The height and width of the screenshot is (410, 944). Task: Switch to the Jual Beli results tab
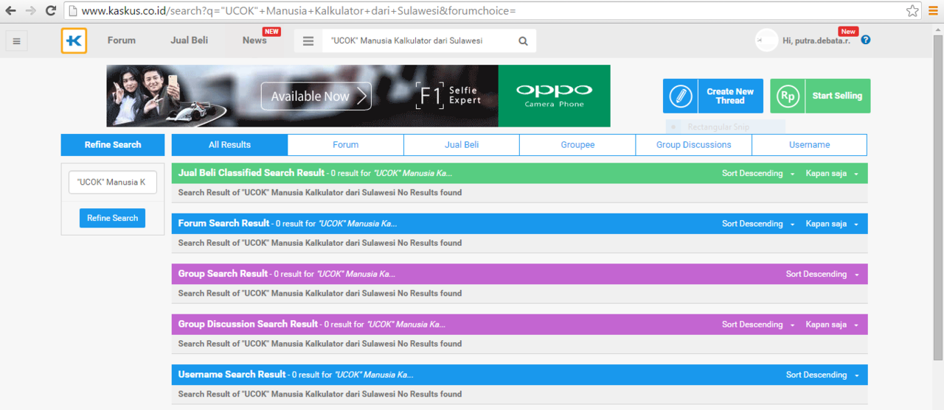point(462,145)
